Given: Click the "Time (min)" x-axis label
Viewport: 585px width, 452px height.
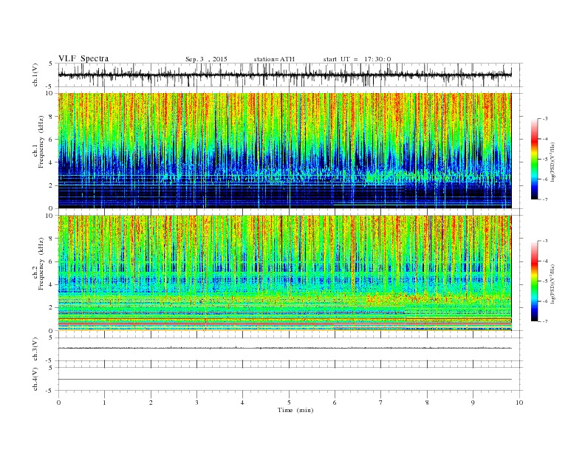Looking at the screenshot, I should (x=295, y=410).
